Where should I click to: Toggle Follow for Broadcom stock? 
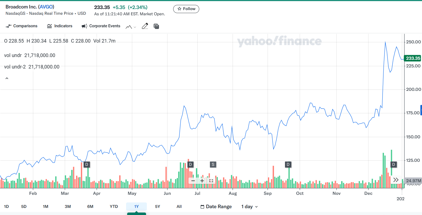coord(186,9)
